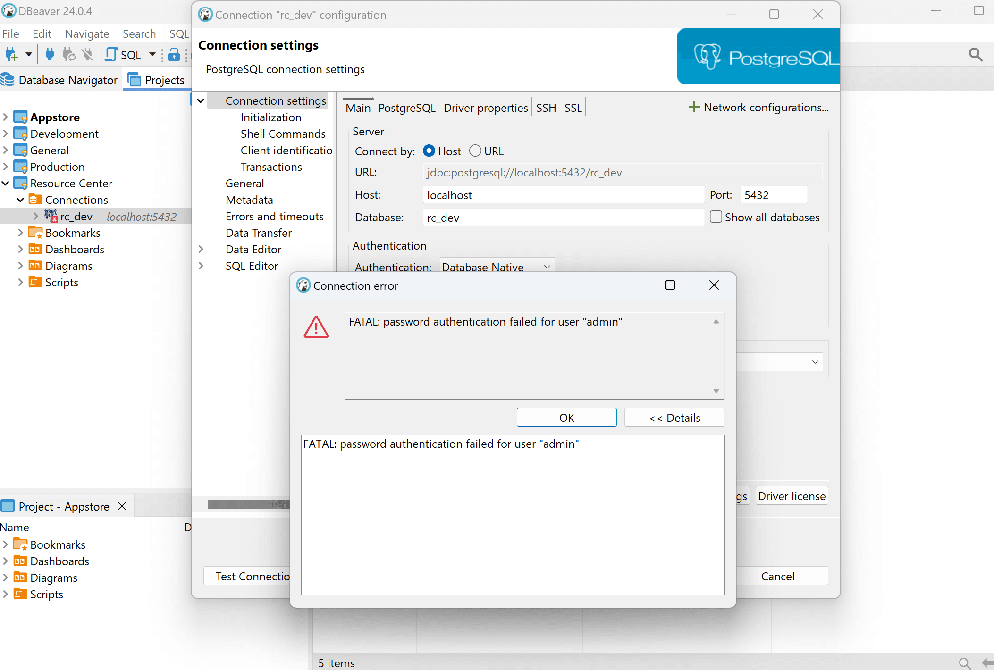994x670 pixels.
Task: Click the Disconnect crossed-plug icon
Action: coord(87,55)
